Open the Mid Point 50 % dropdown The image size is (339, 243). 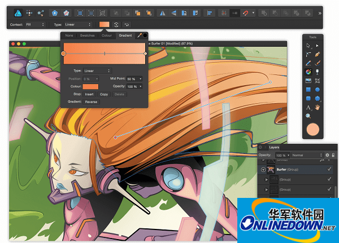(x=134, y=79)
